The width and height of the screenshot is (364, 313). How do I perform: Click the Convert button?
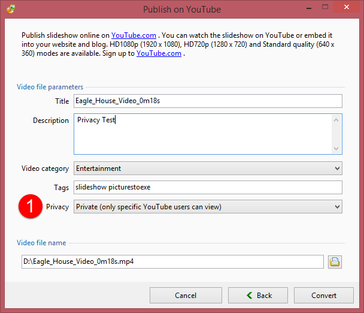coord(324,296)
